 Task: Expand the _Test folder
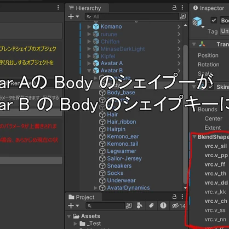pyautogui.click(x=76, y=224)
